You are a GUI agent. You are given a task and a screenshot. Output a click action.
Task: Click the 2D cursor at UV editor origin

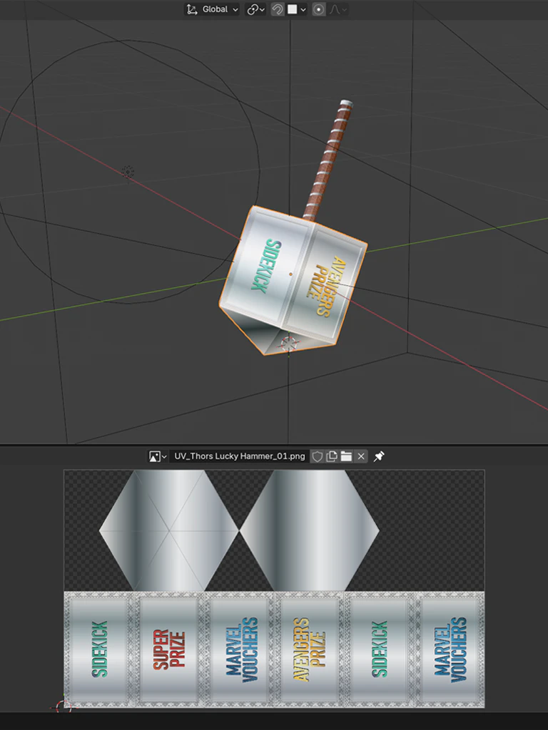click(64, 707)
